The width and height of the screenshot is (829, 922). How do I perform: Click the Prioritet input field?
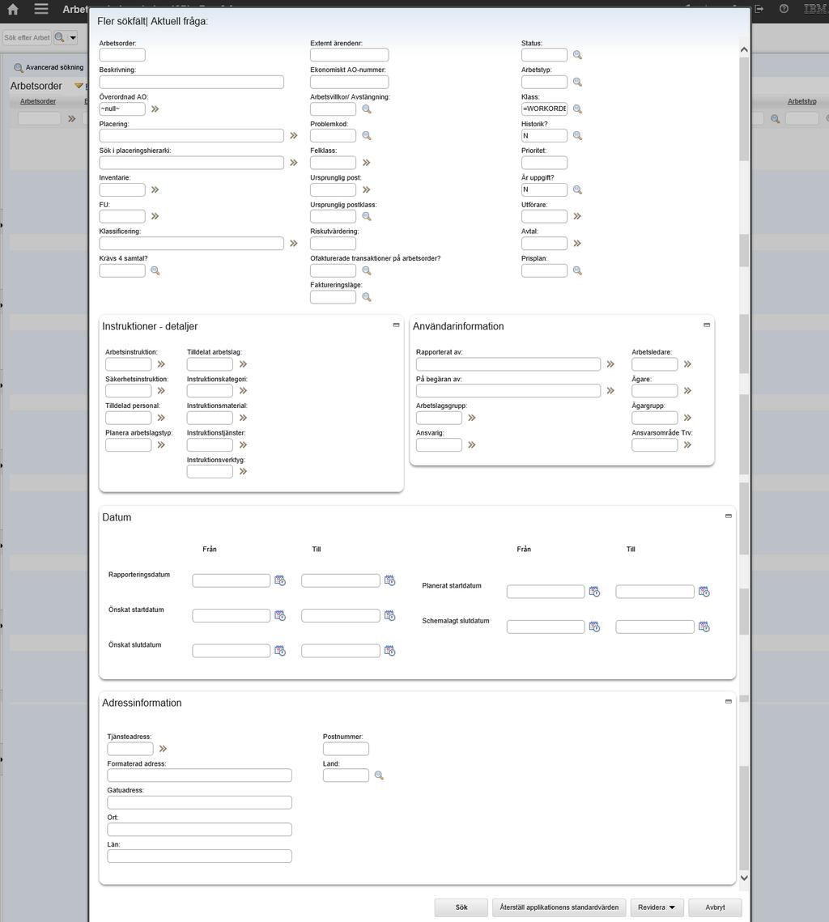[x=544, y=163]
